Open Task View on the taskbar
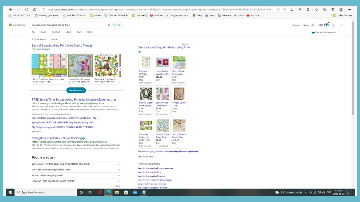Image resolution: width=360 pixels, height=202 pixels. (x=90, y=192)
